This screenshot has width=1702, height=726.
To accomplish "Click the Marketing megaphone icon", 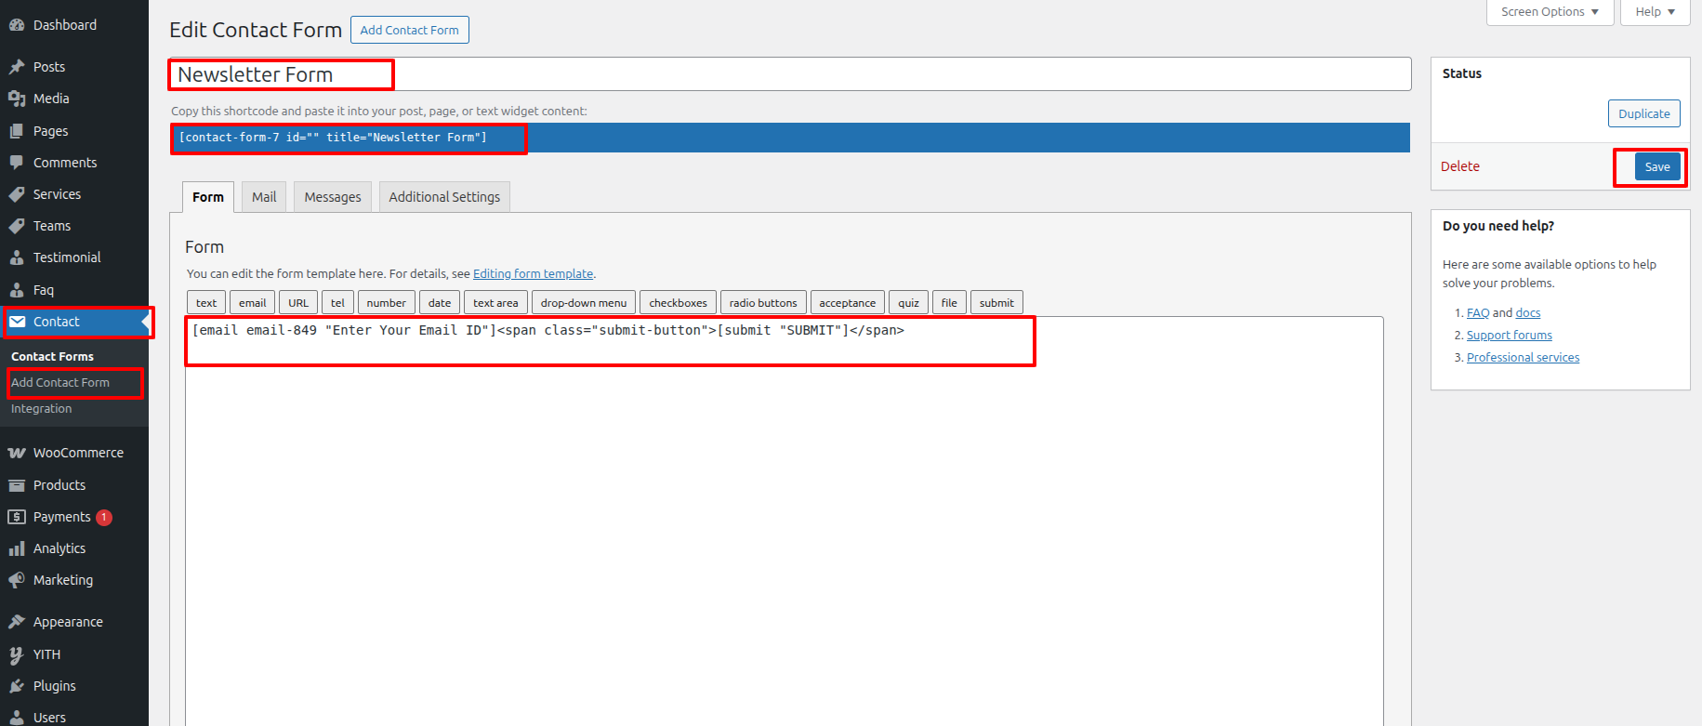I will click(17, 580).
